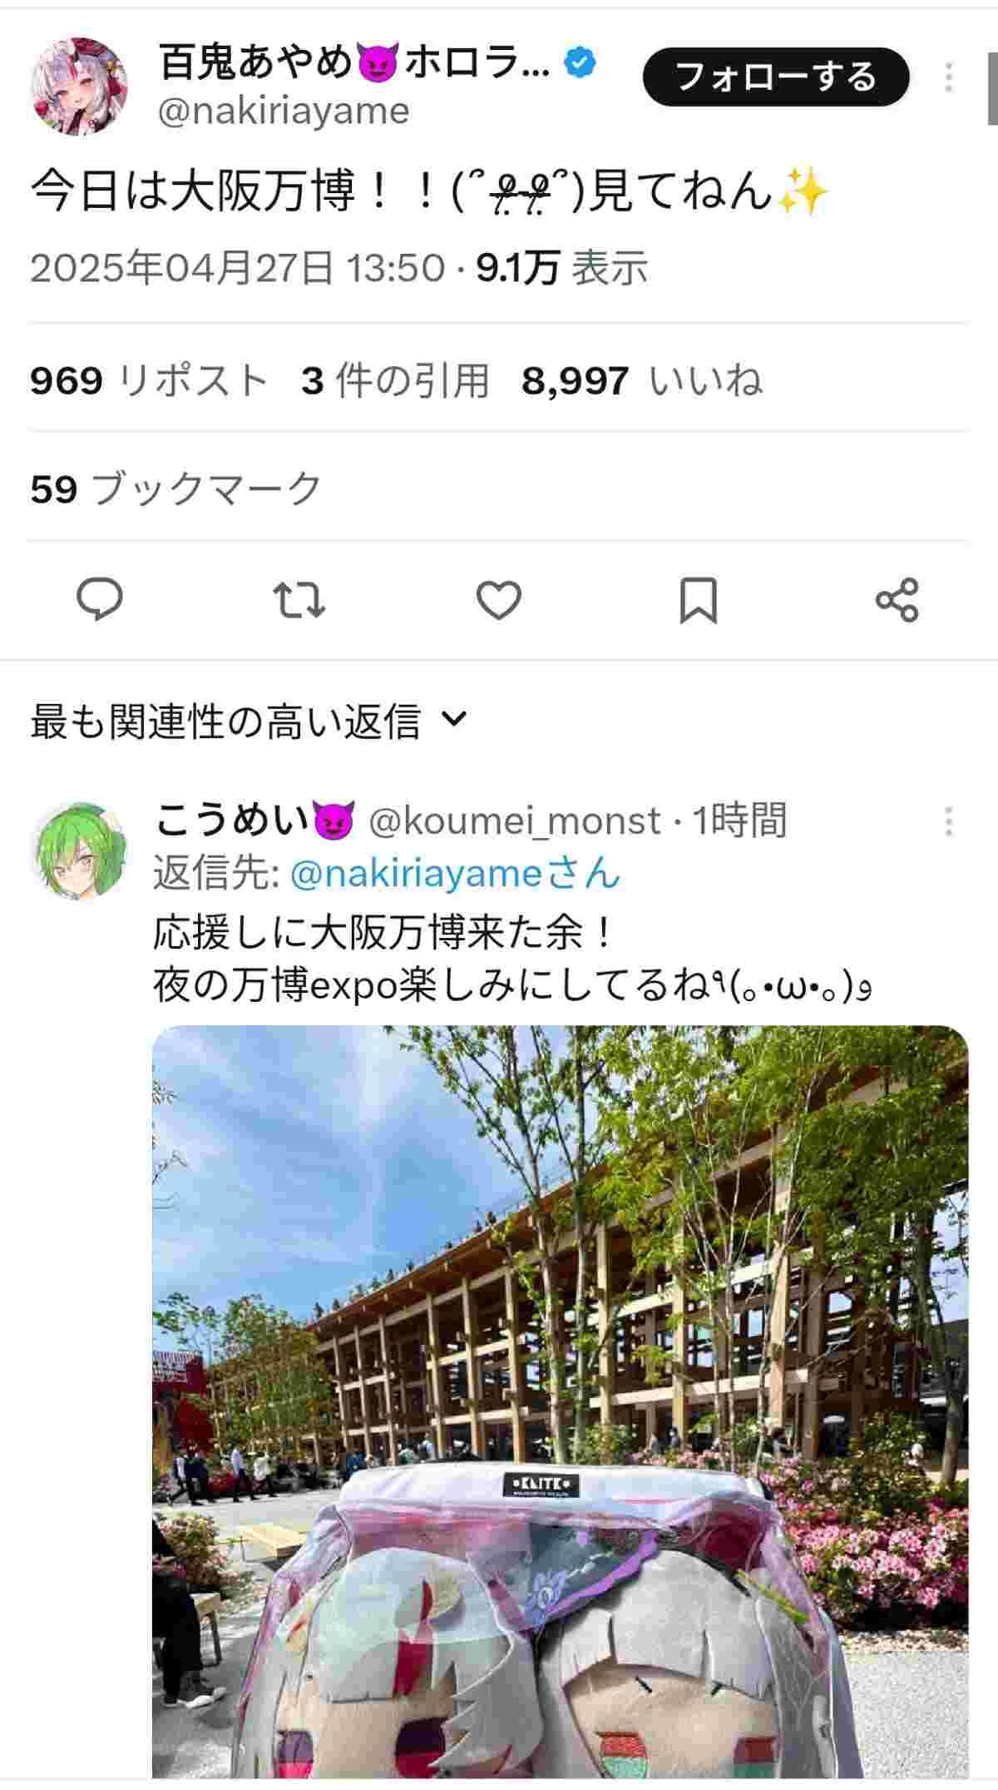Like the post using the heart icon

point(499,600)
